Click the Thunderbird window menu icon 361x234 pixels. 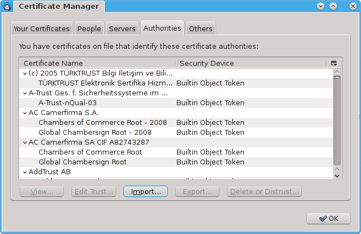[x=7, y=6]
